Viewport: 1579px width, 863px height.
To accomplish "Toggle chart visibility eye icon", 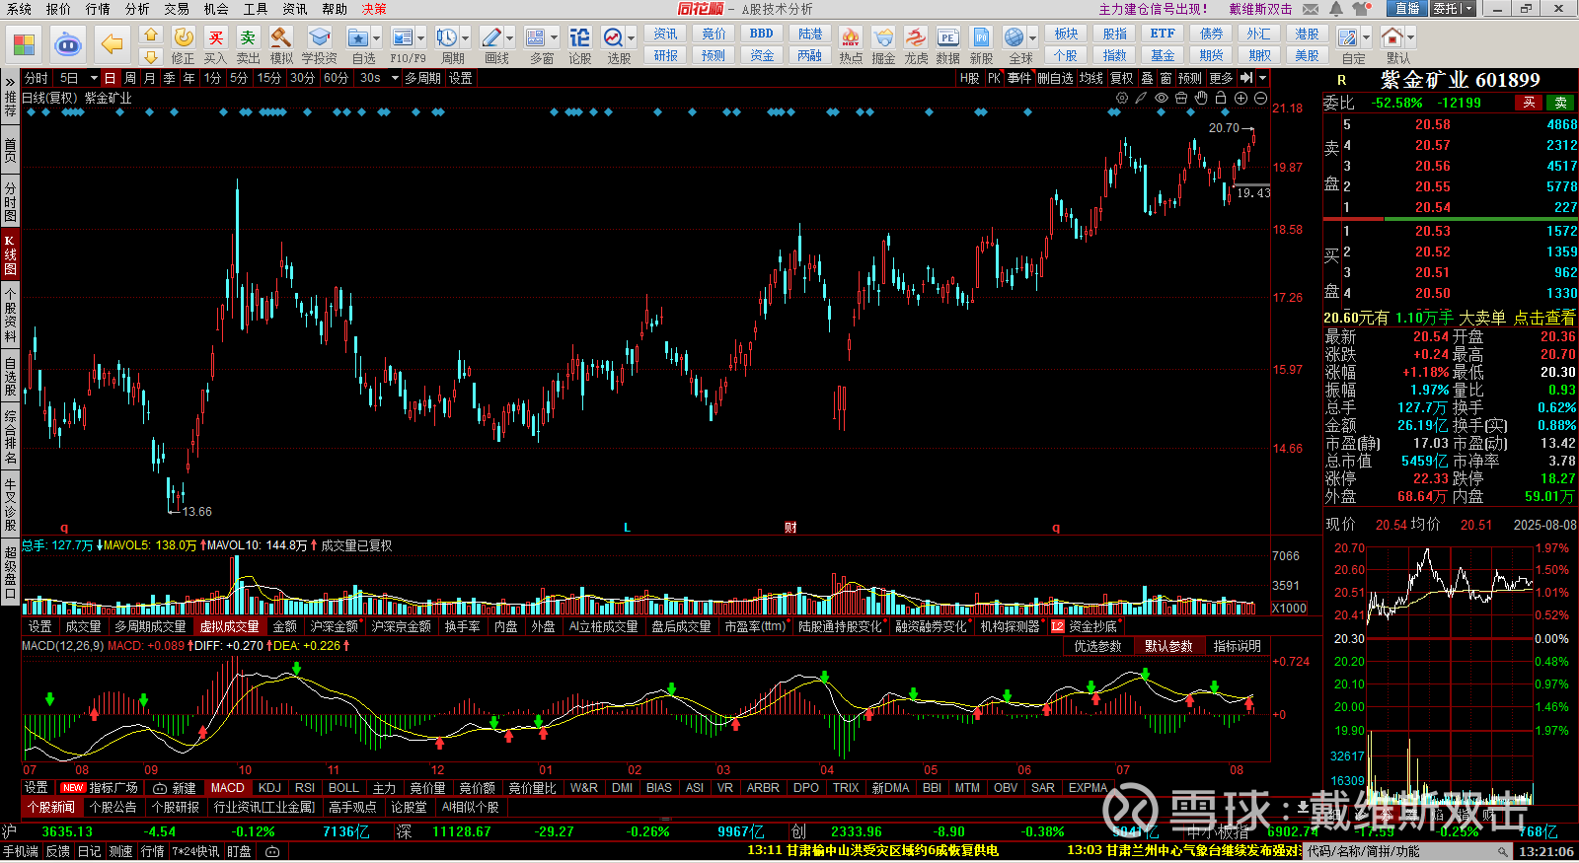I will coord(1162,98).
